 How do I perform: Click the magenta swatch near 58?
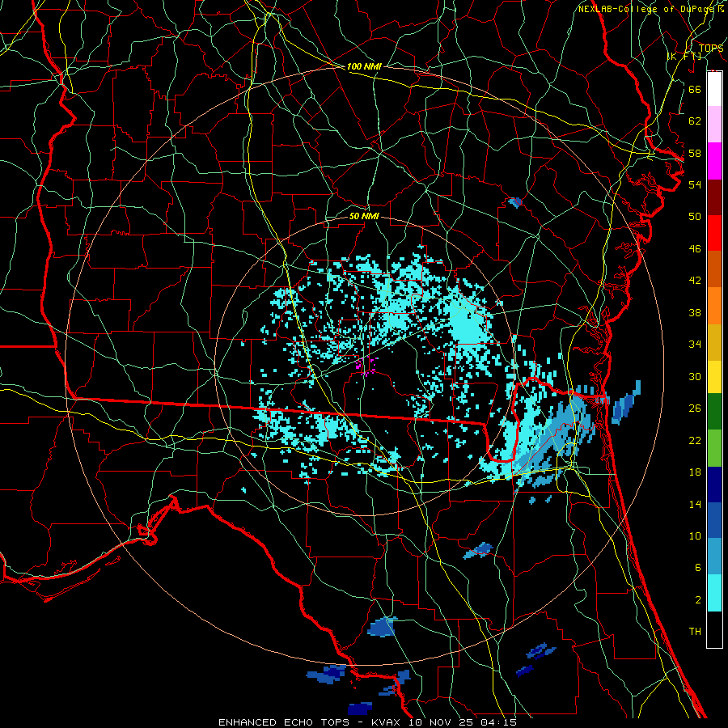click(x=714, y=161)
